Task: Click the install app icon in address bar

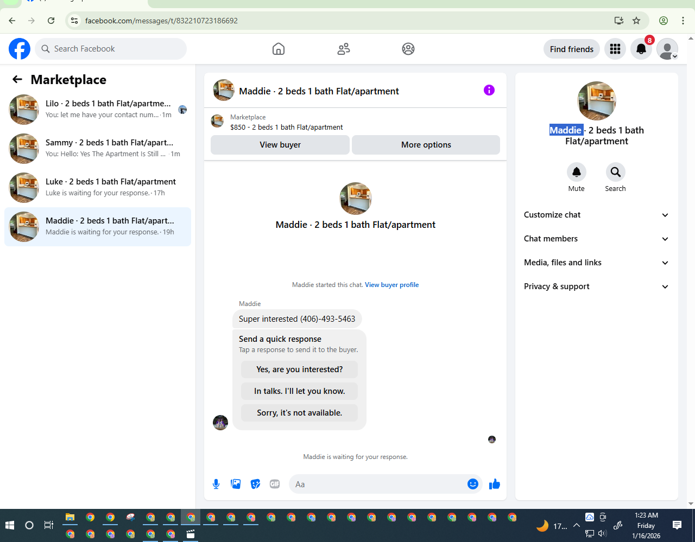Action: (618, 21)
